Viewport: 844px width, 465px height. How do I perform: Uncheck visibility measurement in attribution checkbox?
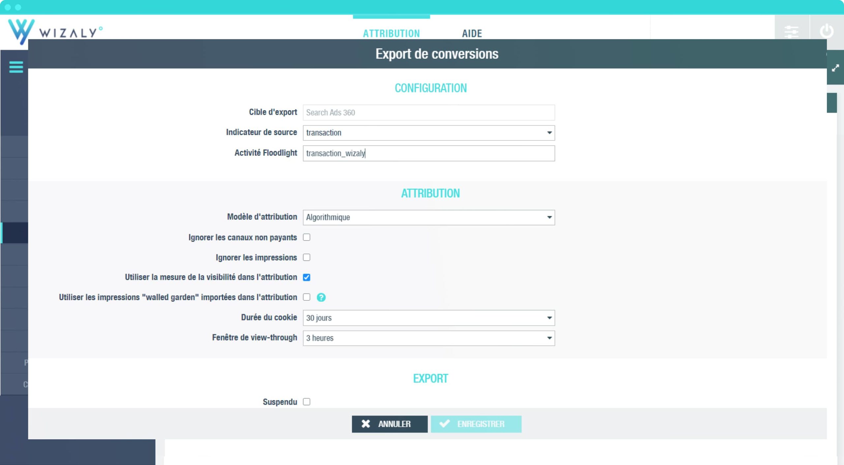click(x=307, y=277)
